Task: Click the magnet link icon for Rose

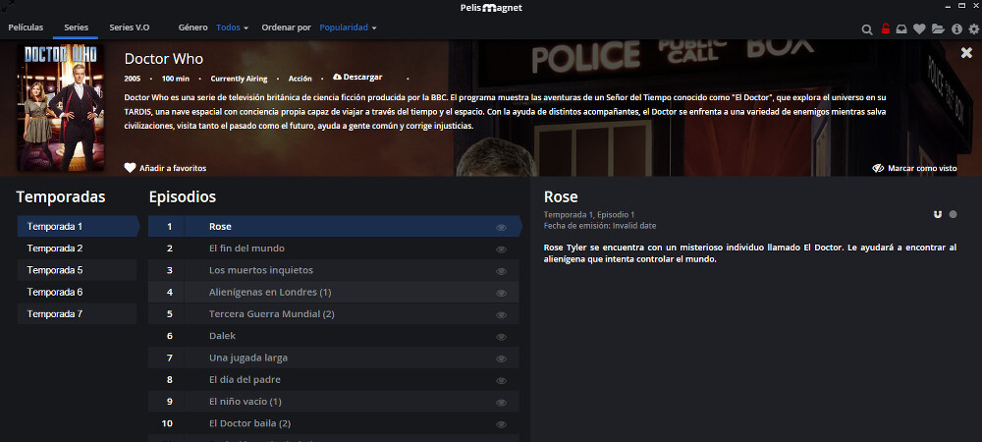Action: pos(938,214)
